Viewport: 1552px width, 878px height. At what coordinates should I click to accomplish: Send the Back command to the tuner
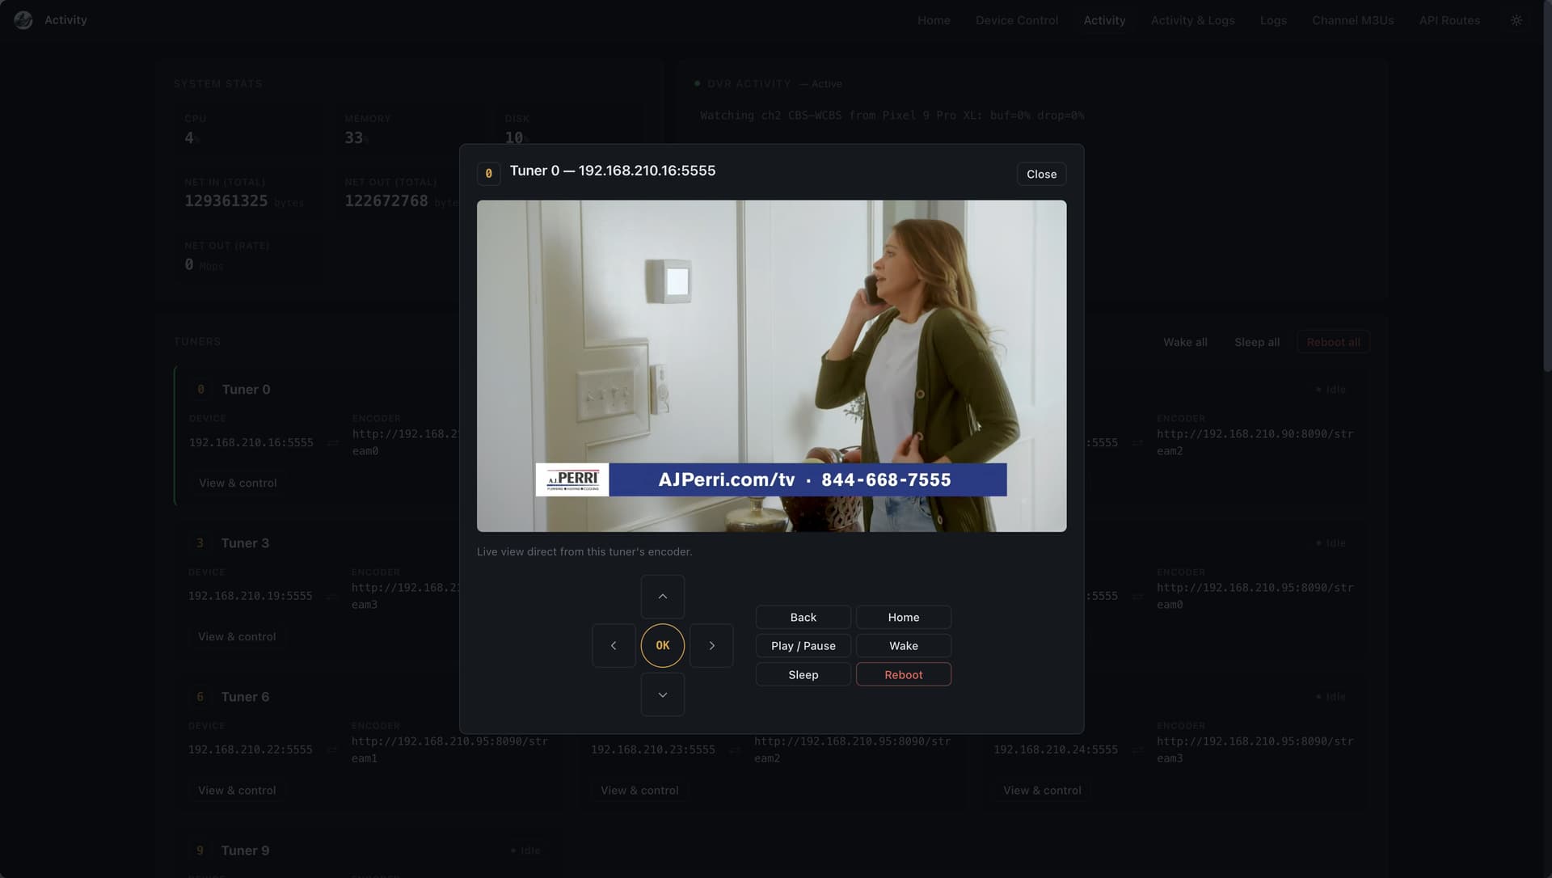pyautogui.click(x=803, y=617)
